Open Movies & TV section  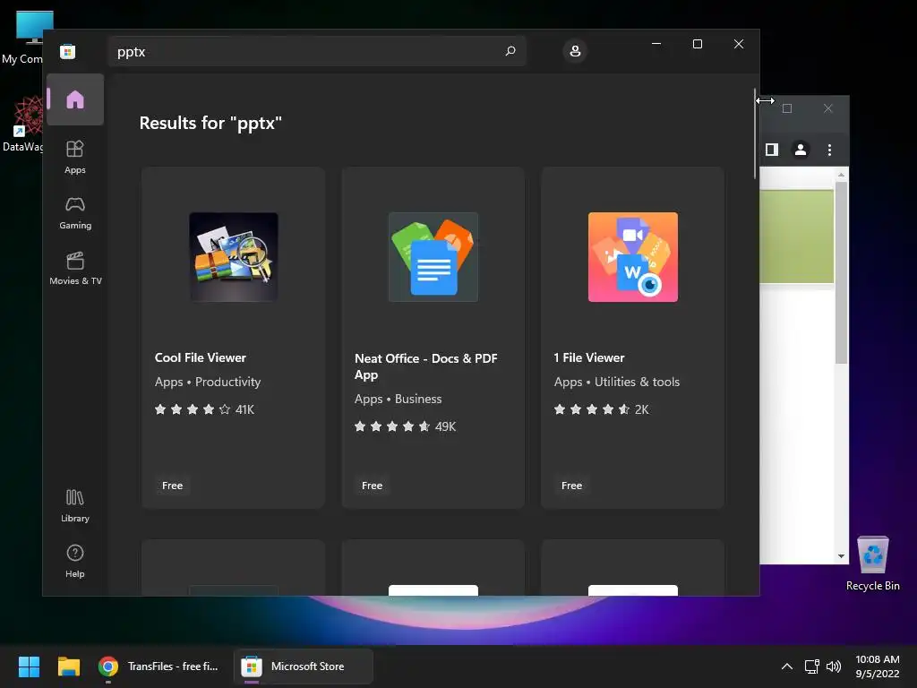75,268
